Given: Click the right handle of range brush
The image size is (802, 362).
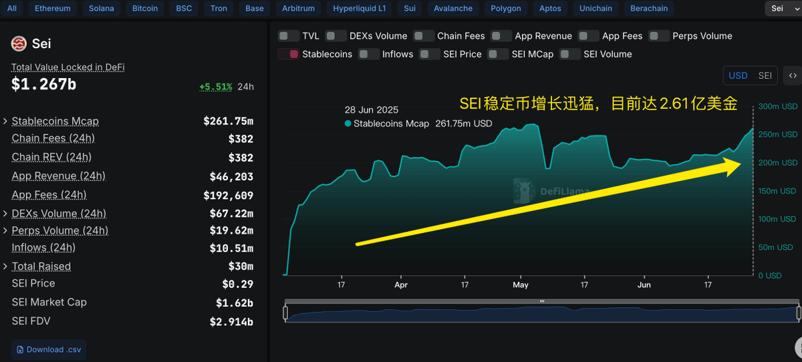Looking at the screenshot, I should pyautogui.click(x=799, y=313).
